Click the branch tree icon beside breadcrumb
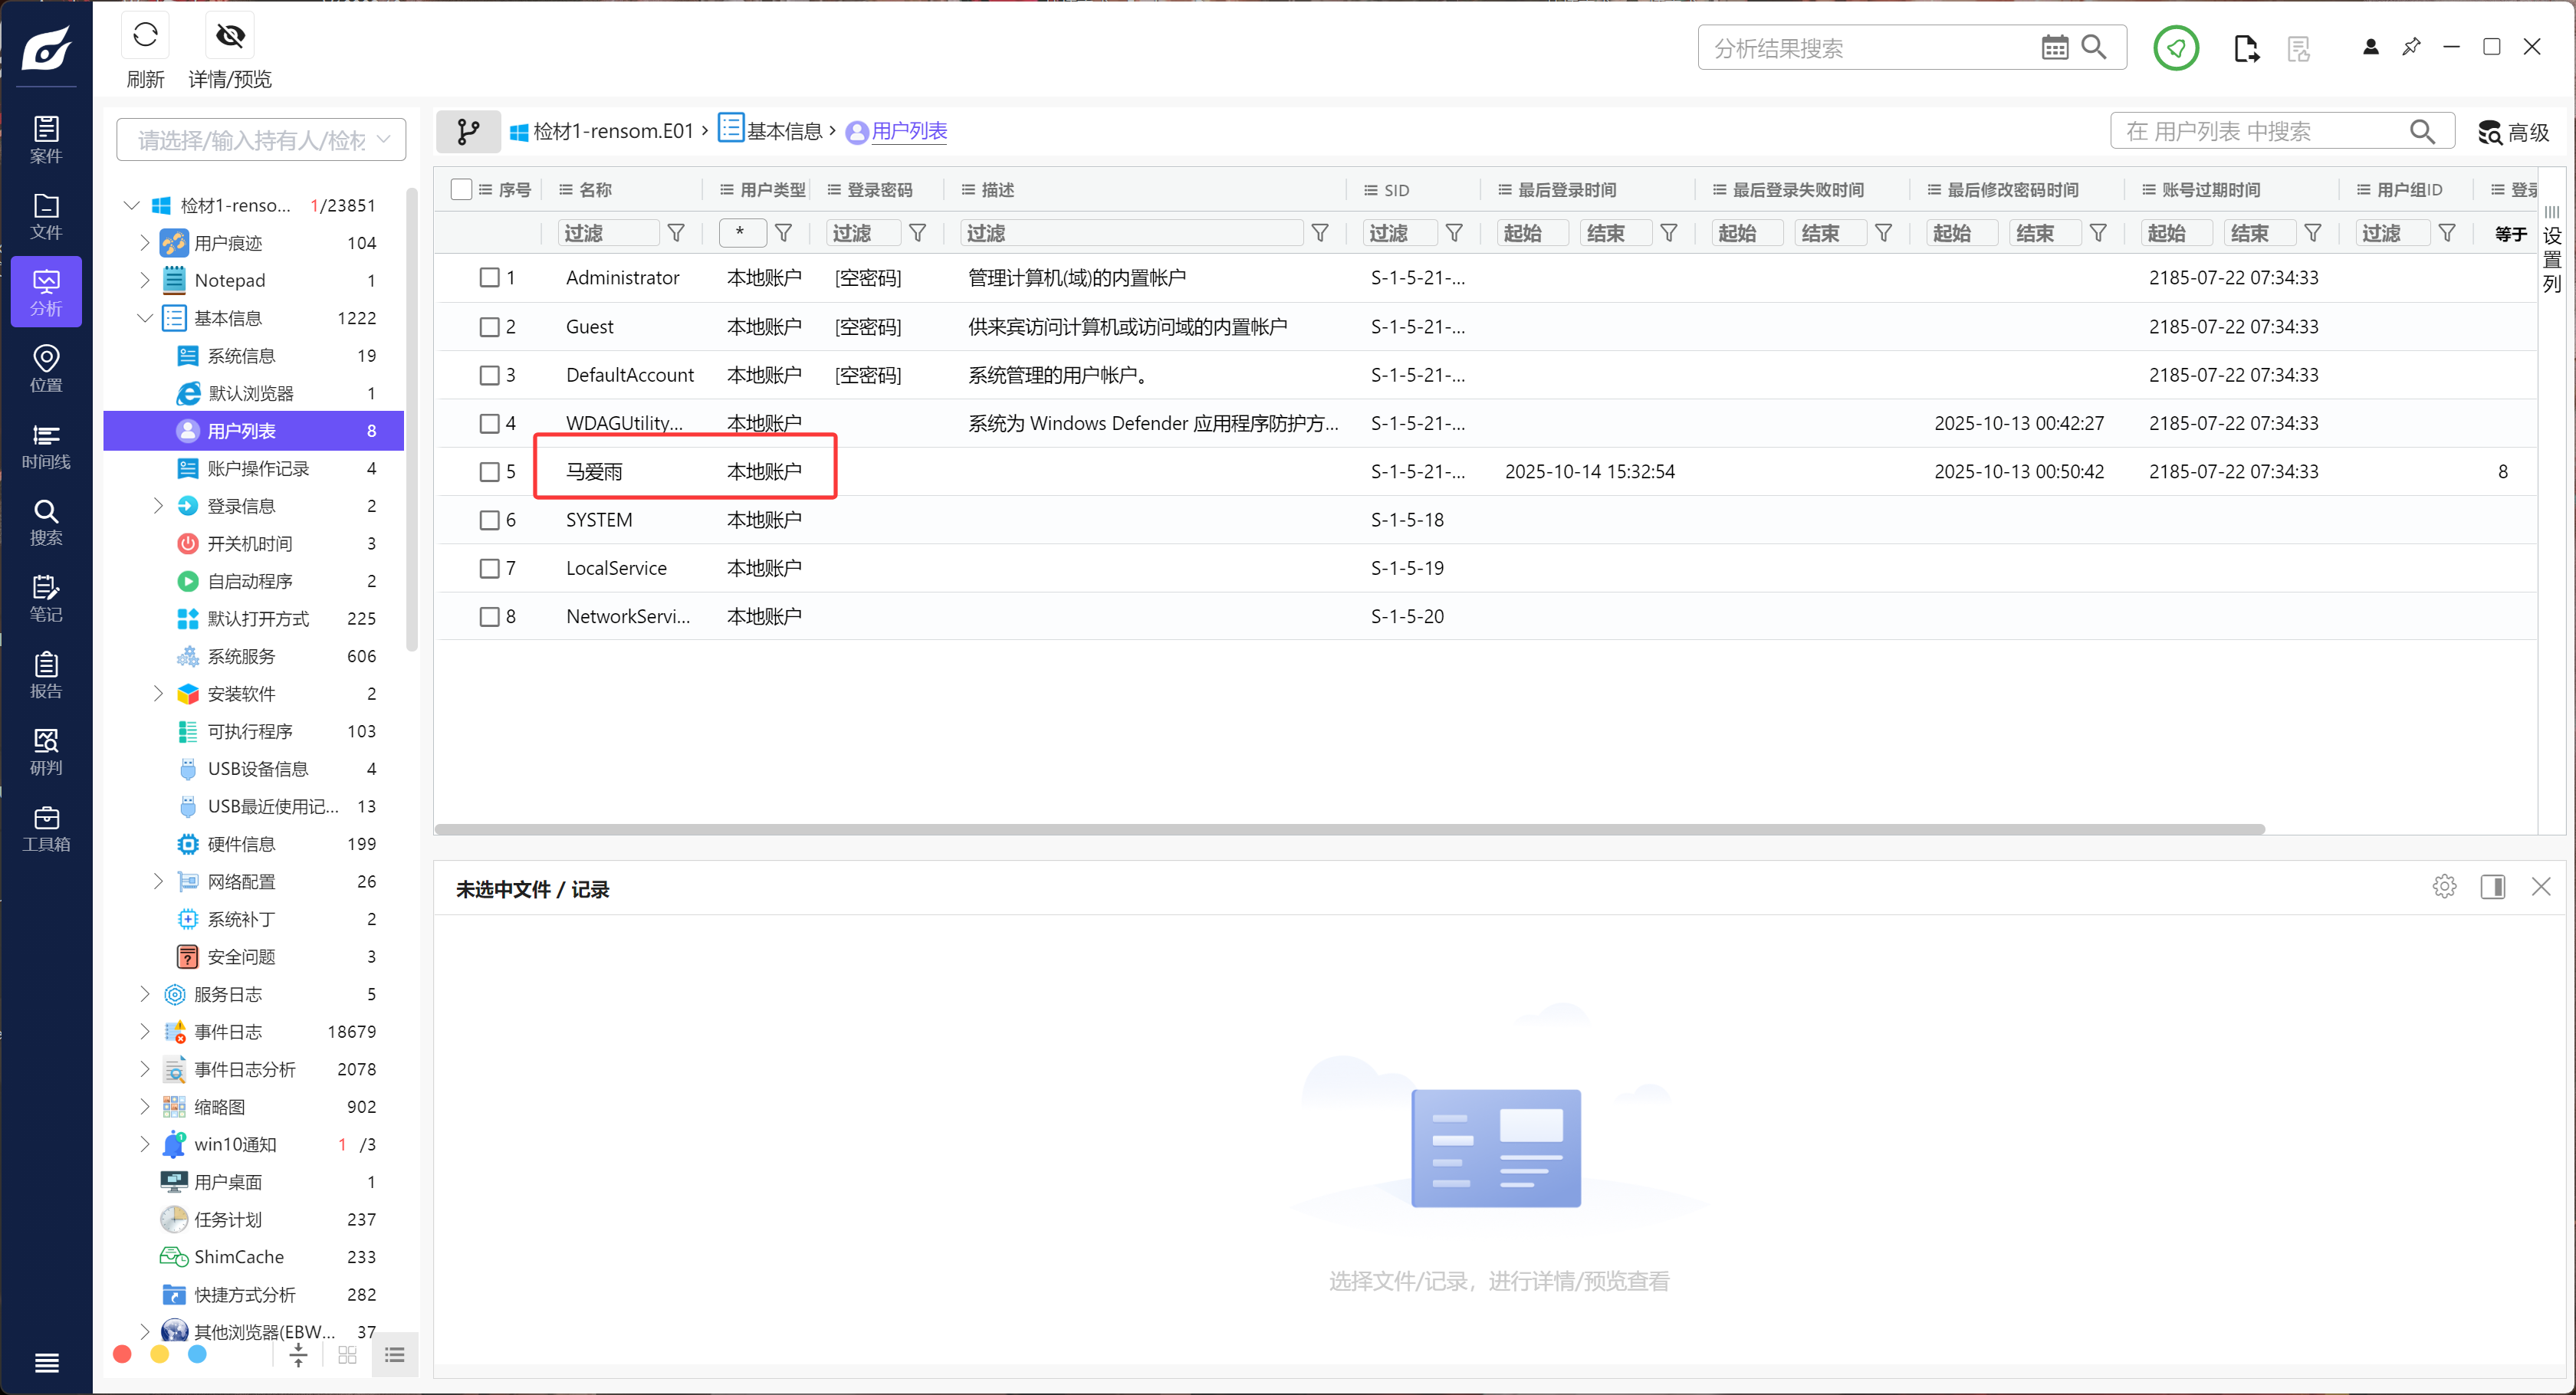The height and width of the screenshot is (1395, 2576). [x=468, y=131]
